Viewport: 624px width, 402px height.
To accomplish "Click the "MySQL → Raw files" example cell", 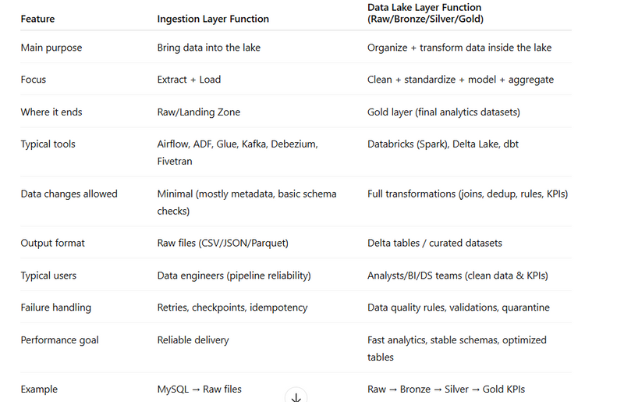I will [199, 389].
